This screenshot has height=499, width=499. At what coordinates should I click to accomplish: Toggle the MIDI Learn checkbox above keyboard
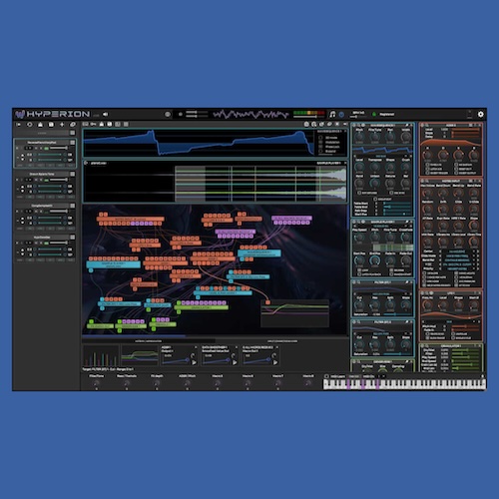(326, 376)
